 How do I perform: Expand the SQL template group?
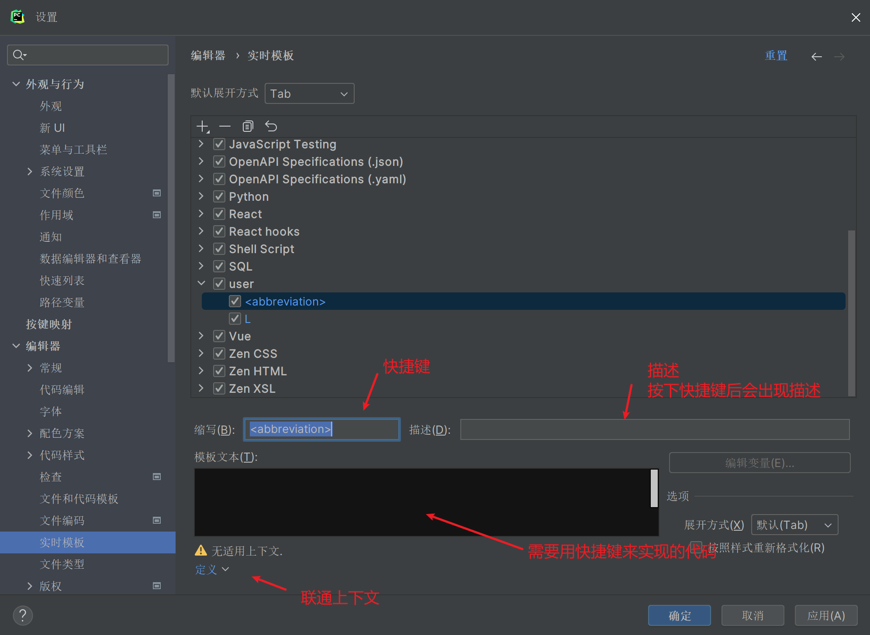point(201,266)
